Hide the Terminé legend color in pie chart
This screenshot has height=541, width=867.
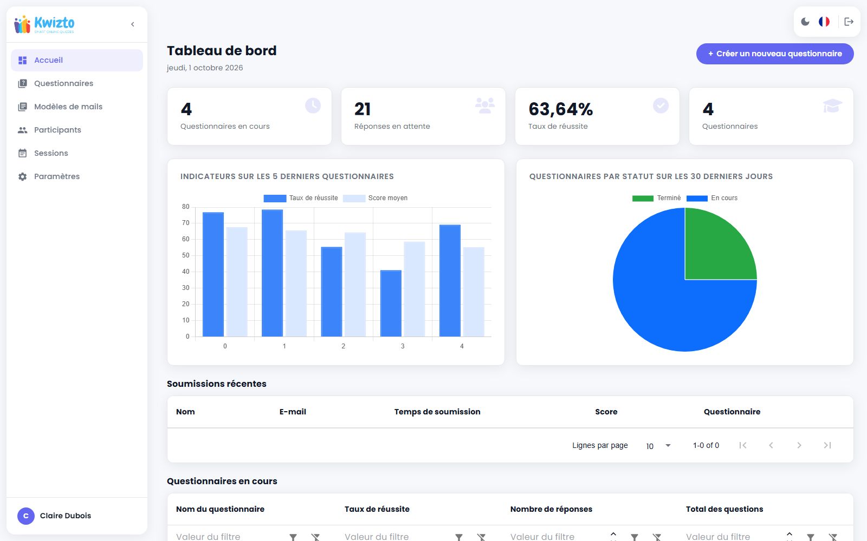643,198
